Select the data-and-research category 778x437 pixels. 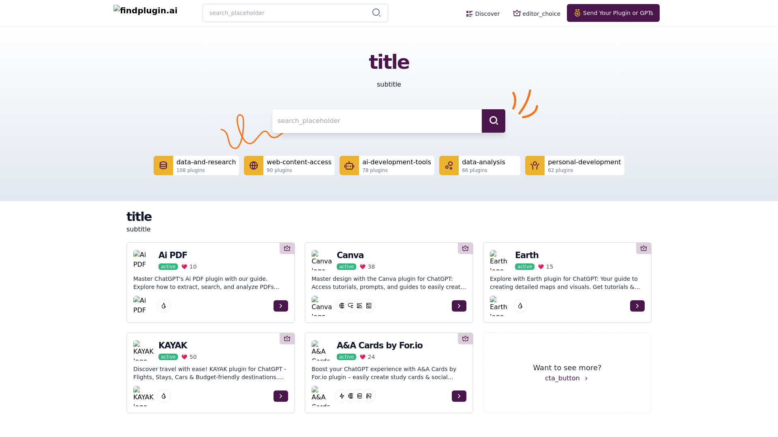(x=196, y=165)
